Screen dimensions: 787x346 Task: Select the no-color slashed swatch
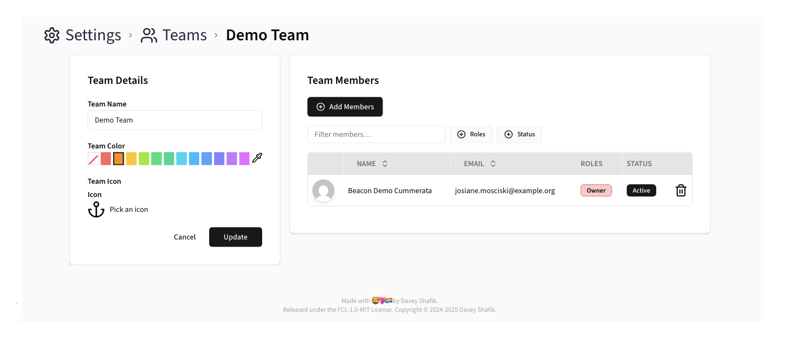(93, 159)
